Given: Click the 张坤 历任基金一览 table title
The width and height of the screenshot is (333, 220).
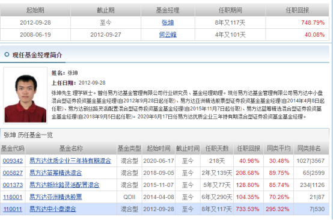Looking at the screenshot, I should pyautogui.click(x=28, y=135).
